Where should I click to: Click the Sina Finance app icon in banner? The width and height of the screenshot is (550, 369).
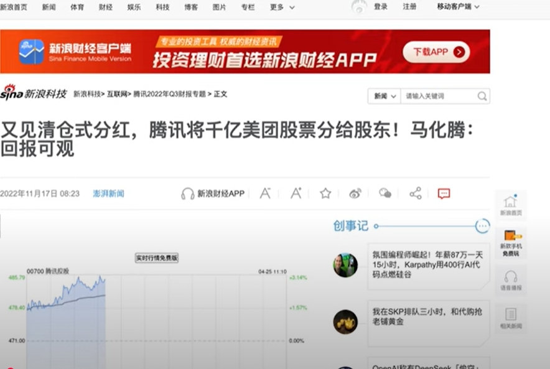pyautogui.click(x=31, y=52)
